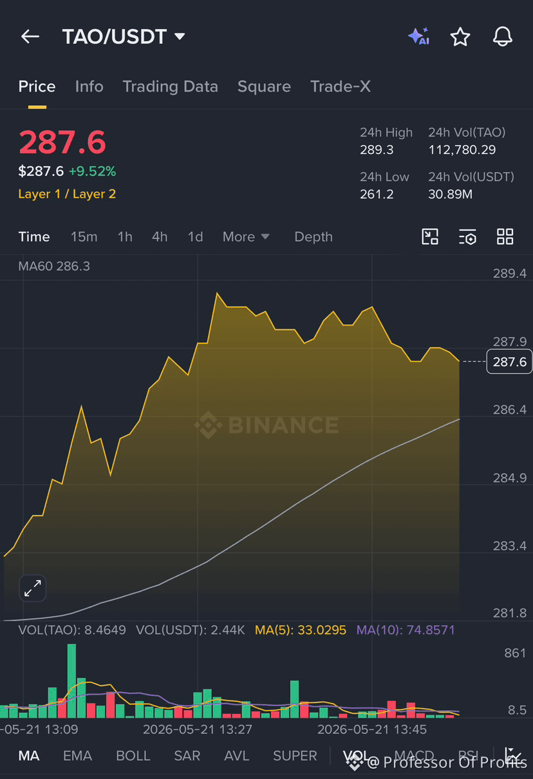
Task: Open the Layer 1 / Layer 2 category link
Action: click(x=67, y=194)
